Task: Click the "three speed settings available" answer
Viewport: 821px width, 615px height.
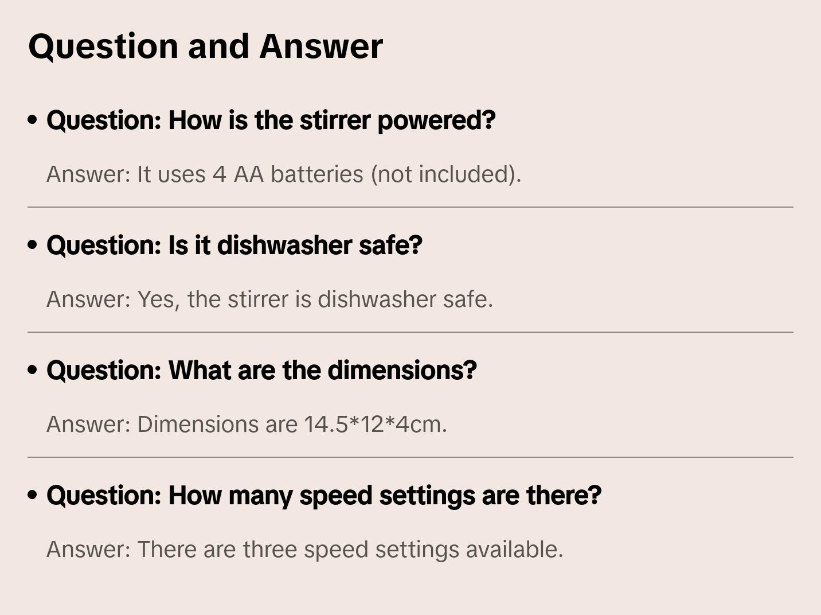Action: [x=304, y=550]
